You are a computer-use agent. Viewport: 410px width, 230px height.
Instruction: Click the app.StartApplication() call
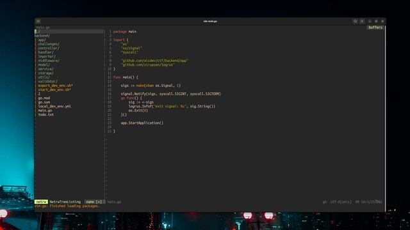coord(142,123)
